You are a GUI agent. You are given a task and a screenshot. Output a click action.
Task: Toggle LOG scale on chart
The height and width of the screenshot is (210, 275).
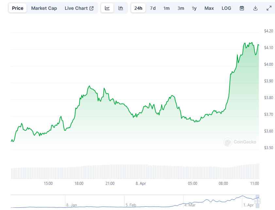[226, 8]
